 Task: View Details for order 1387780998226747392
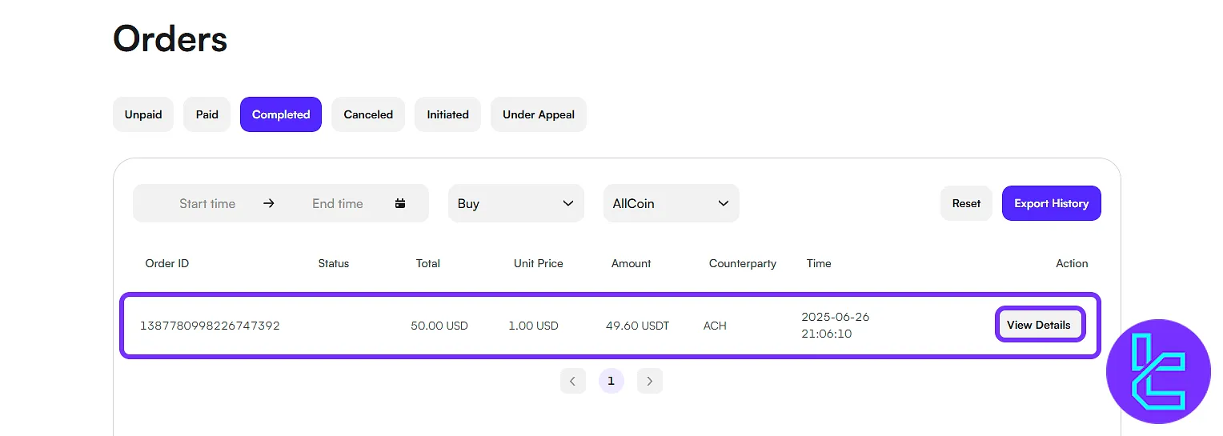1039,325
